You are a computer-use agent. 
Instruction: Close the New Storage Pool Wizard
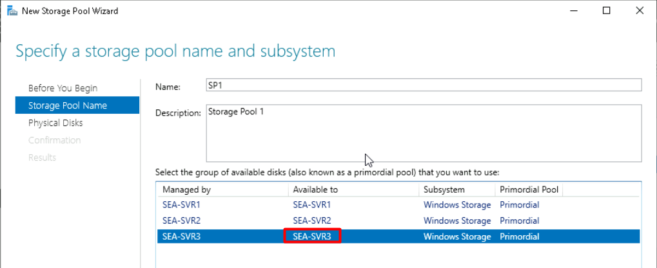pyautogui.click(x=640, y=12)
